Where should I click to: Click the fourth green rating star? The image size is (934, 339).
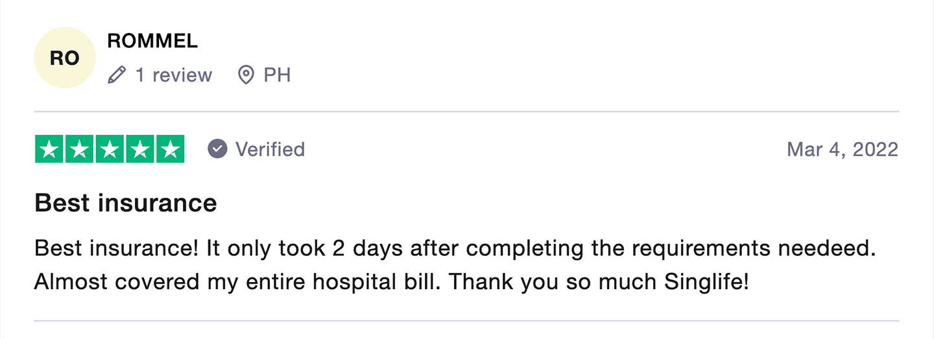pyautogui.click(x=139, y=149)
